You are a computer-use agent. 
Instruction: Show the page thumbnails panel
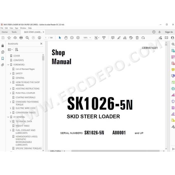click(x=3, y=52)
